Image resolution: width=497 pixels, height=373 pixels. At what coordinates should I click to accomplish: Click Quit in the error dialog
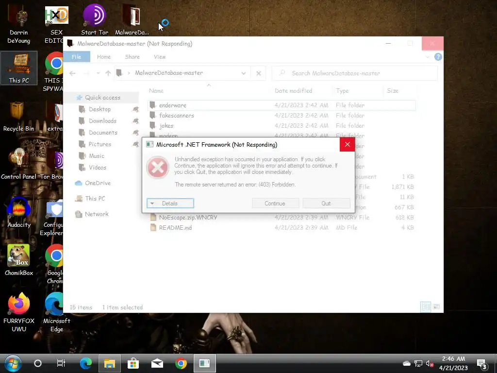[326, 203]
